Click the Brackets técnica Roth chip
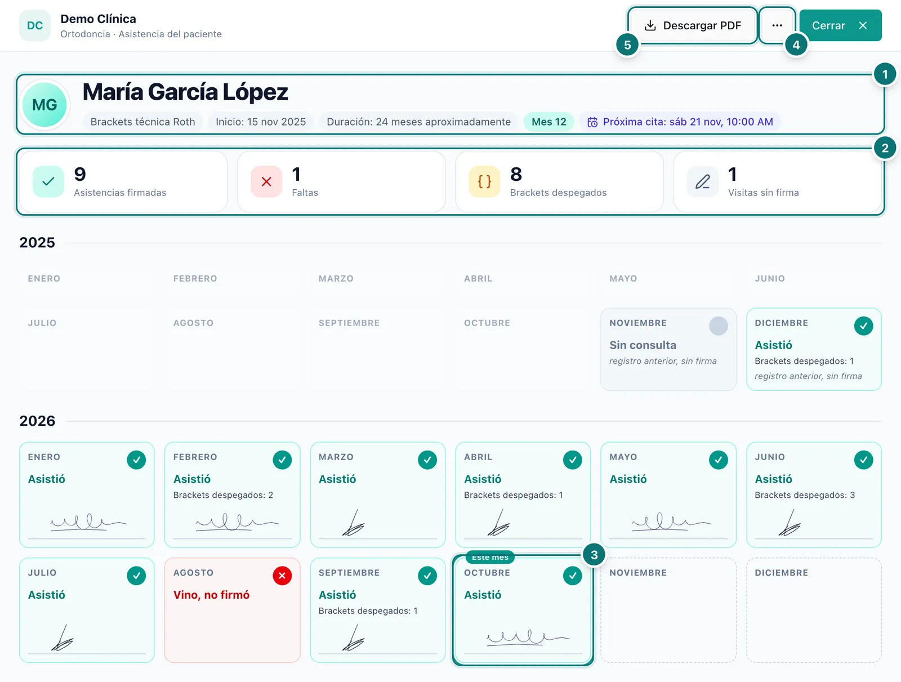Screen dimensions: 901x682 click(x=142, y=122)
